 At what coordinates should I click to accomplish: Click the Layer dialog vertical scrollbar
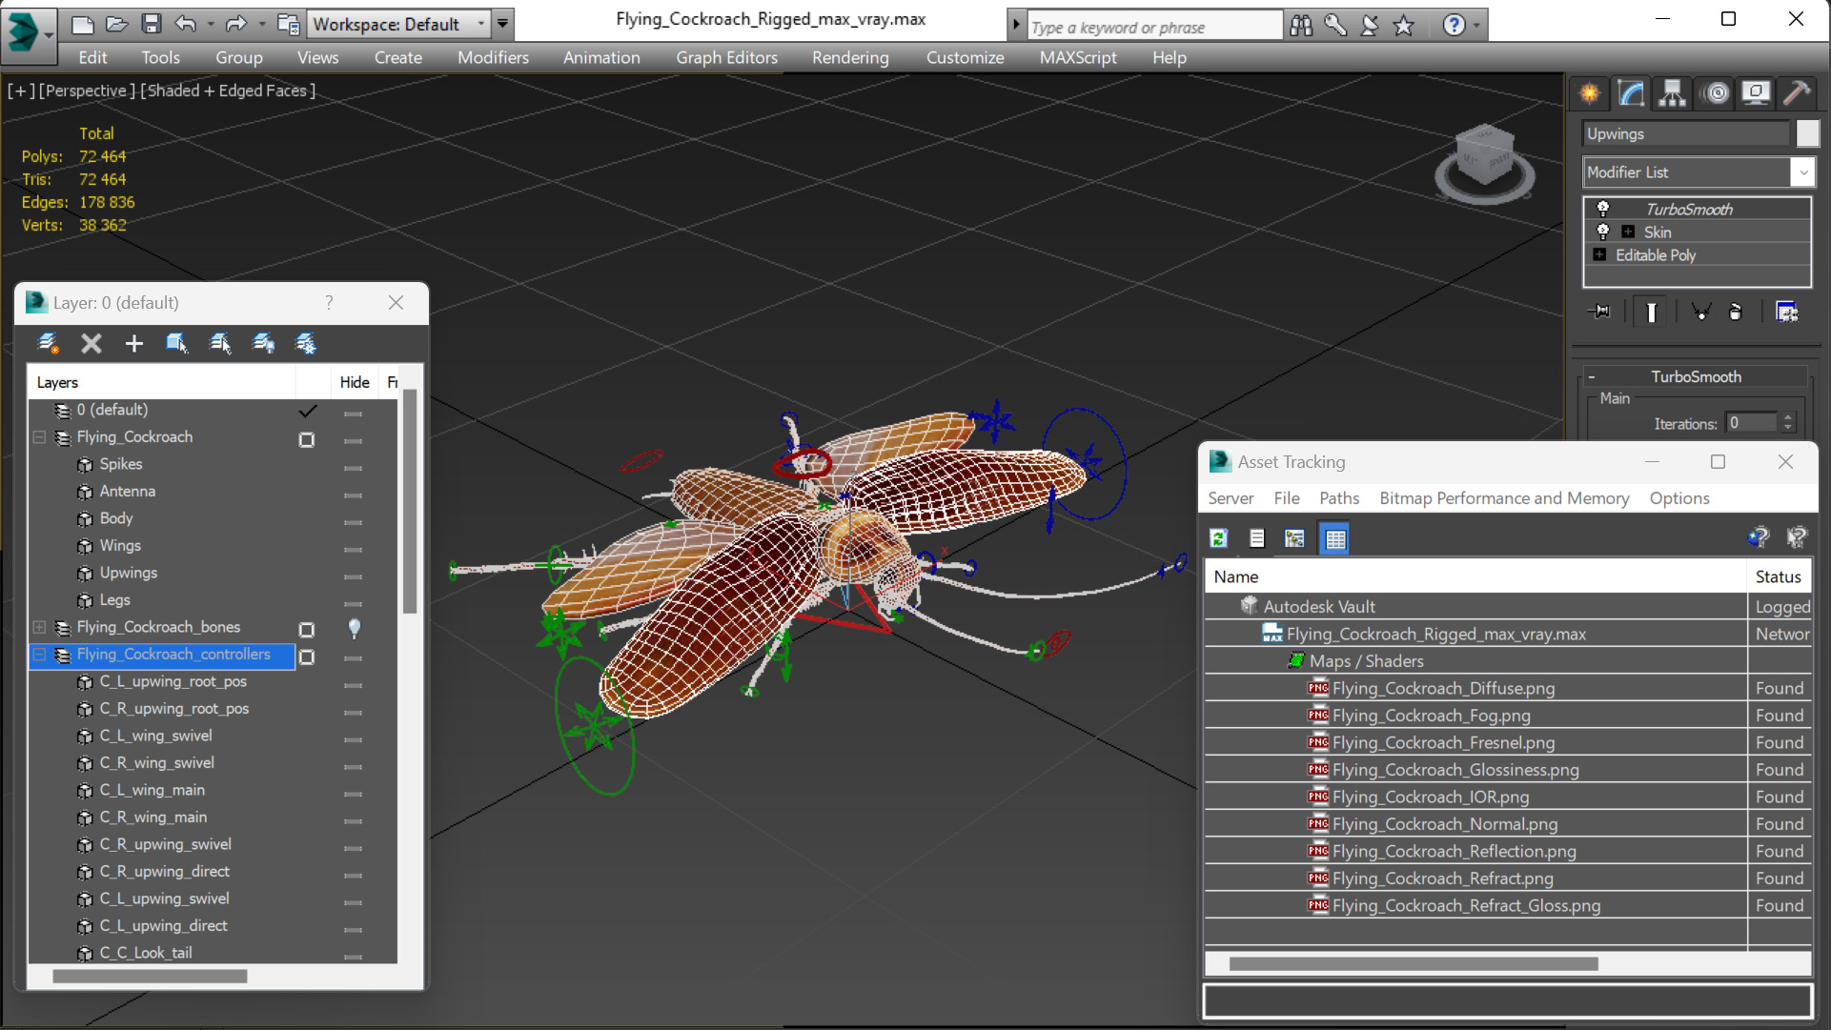pos(410,502)
